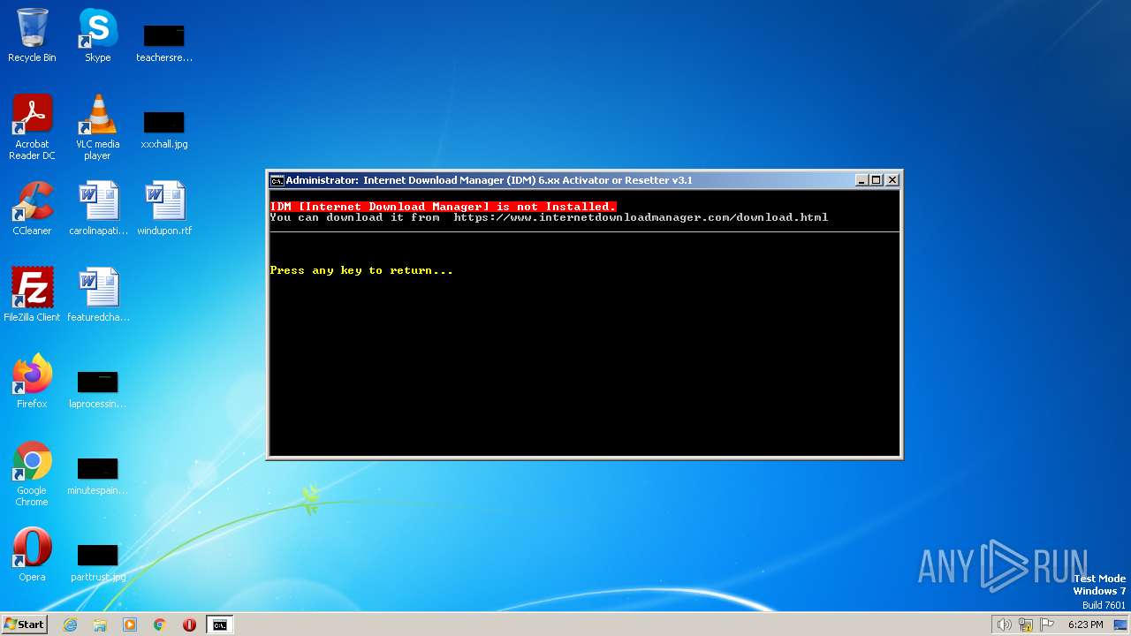Open Internet Explorer in the taskbar
This screenshot has height=636, width=1131.
[x=71, y=625]
